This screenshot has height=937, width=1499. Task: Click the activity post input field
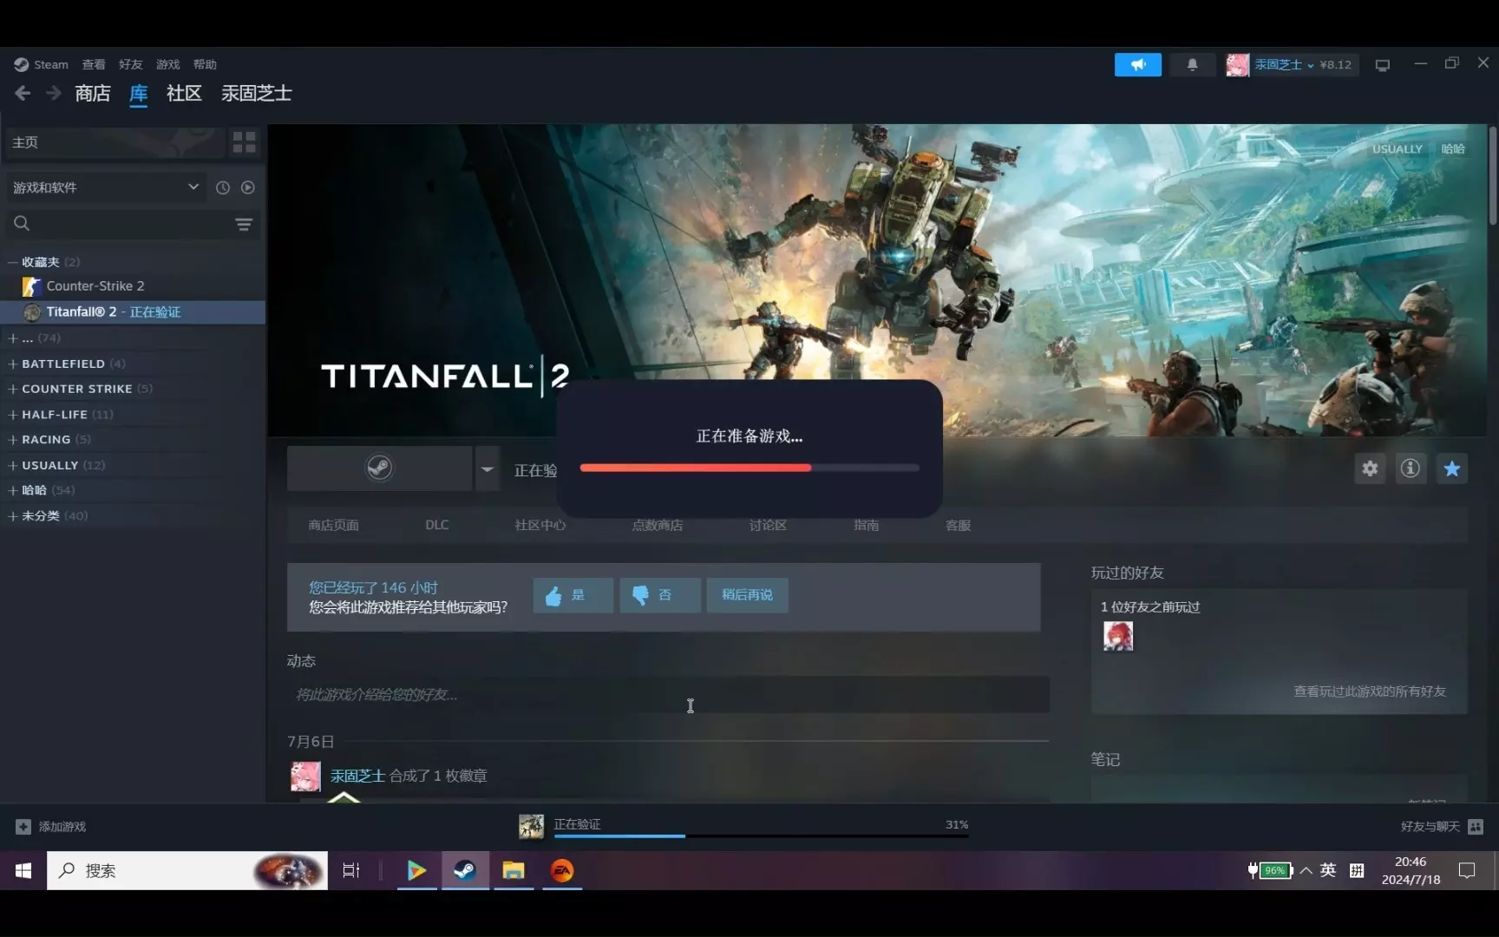[668, 694]
